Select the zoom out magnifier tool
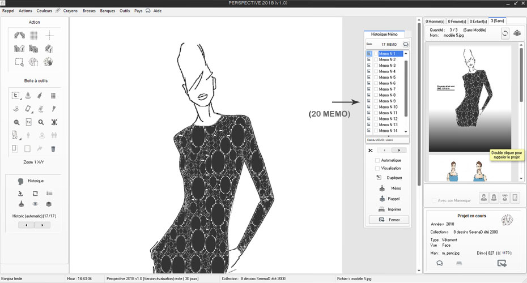Viewport: 527px width, 283px height. pos(16,122)
